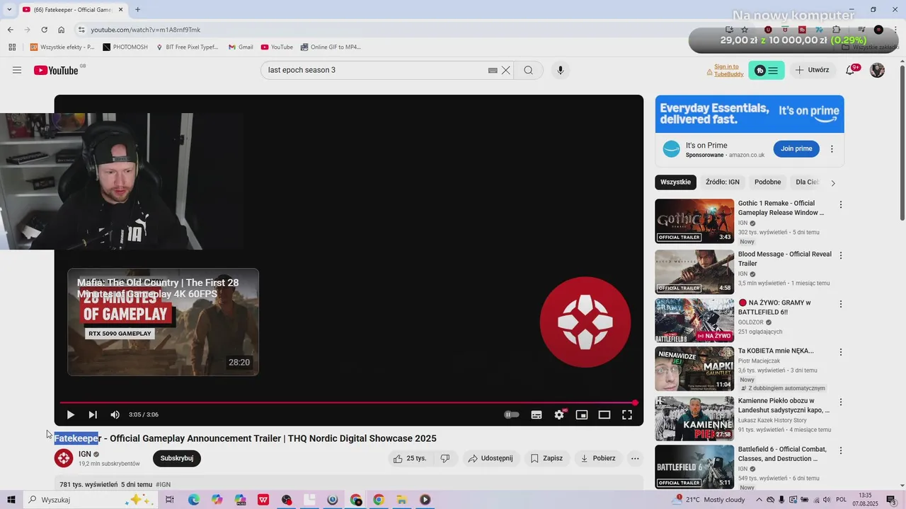Open the Windows Start menu
This screenshot has width=906, height=509.
pos(11,500)
